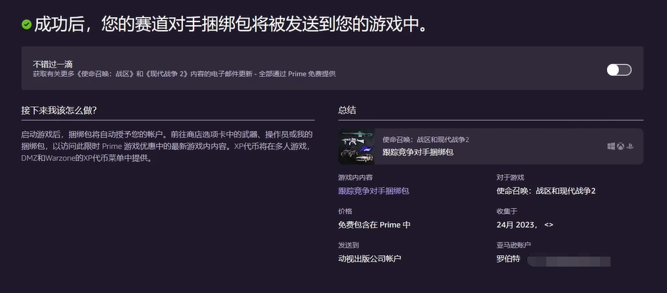This screenshot has width=667, height=293.
Task: Click the email updates description line
Action: (184, 74)
